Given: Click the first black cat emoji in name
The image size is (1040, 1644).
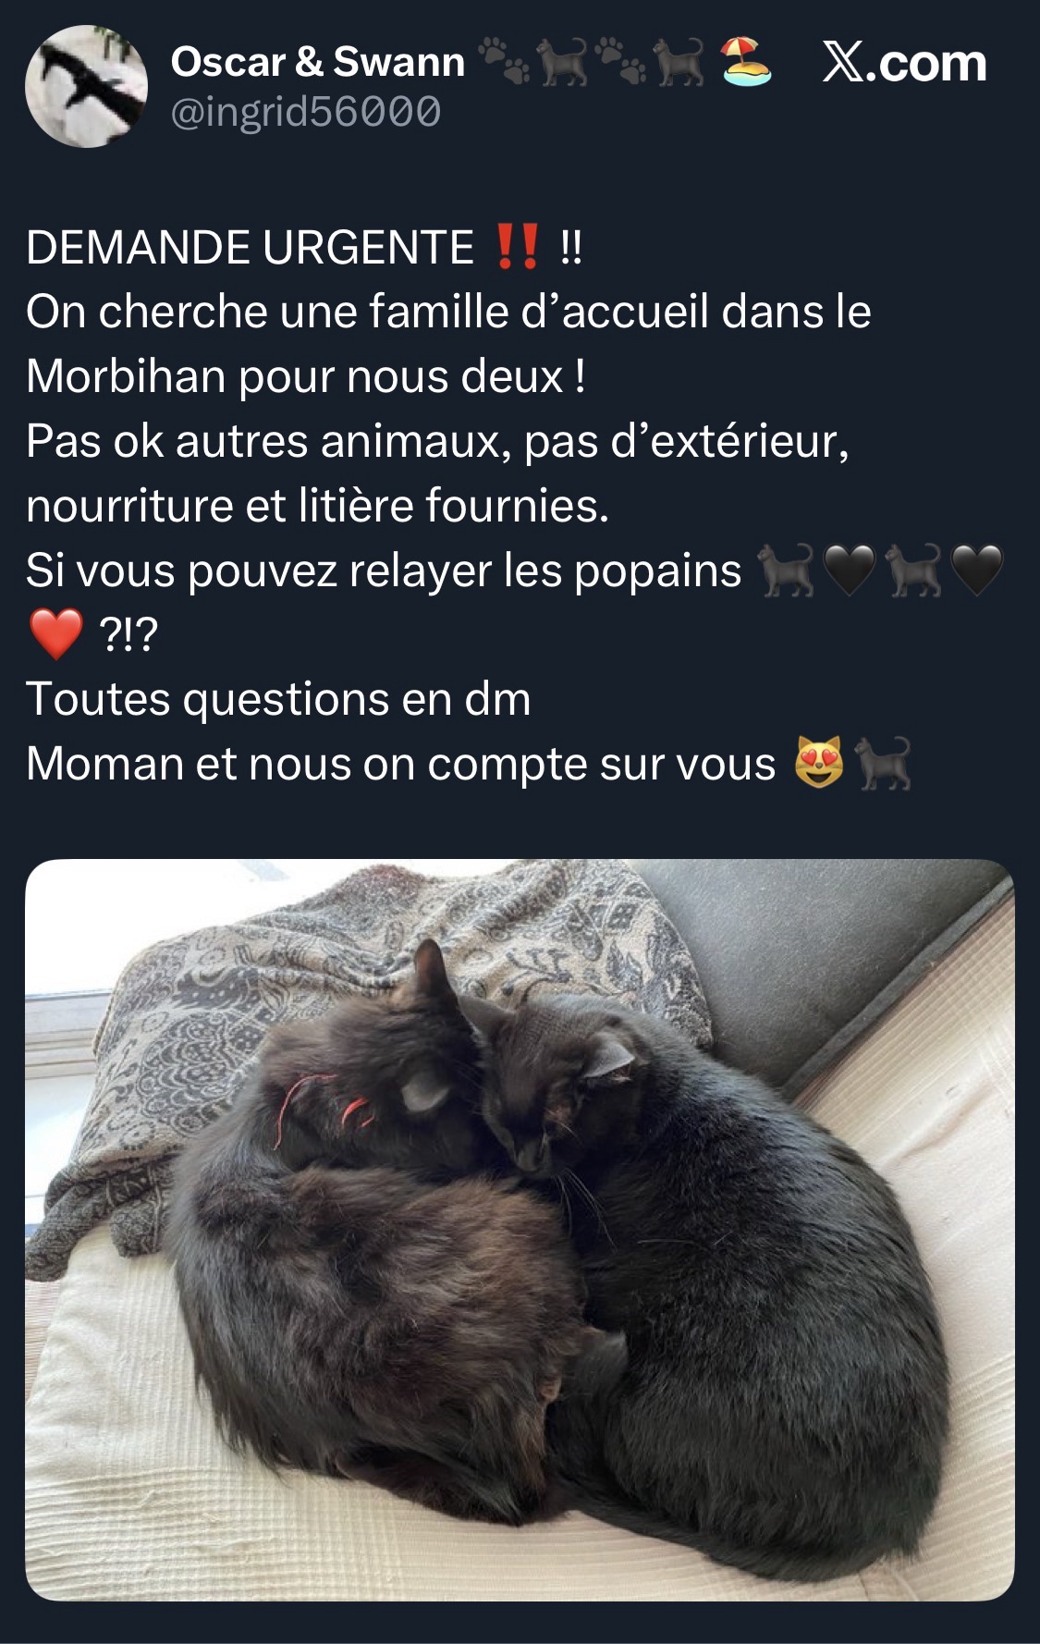Looking at the screenshot, I should click(x=563, y=61).
